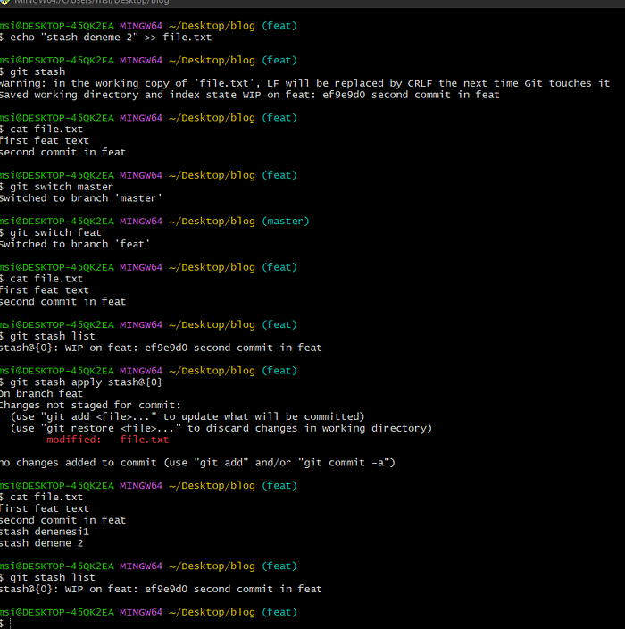
Task: Click the red "modified:" label
Action: pyautogui.click(x=74, y=440)
